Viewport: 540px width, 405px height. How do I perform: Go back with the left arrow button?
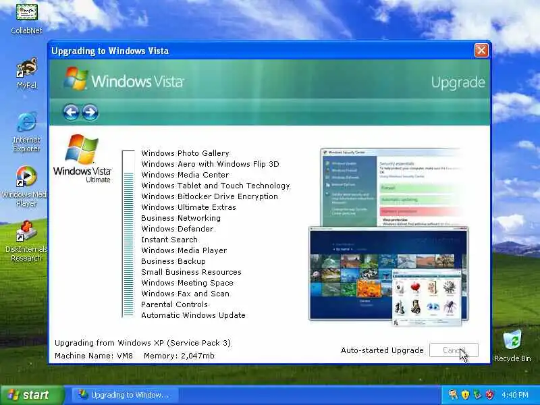pyautogui.click(x=72, y=112)
